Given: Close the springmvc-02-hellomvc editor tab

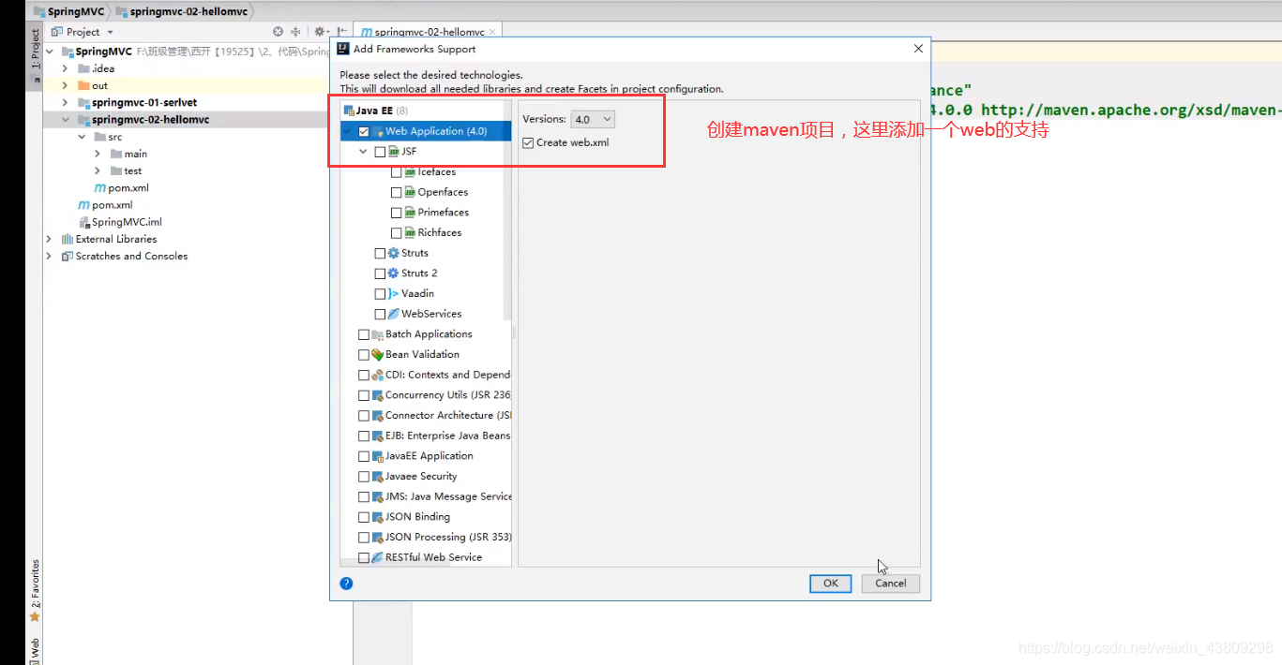Looking at the screenshot, I should click(x=493, y=32).
